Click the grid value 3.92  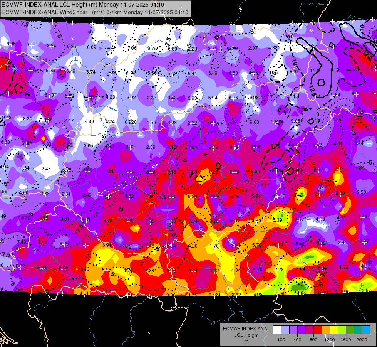pos(131,98)
